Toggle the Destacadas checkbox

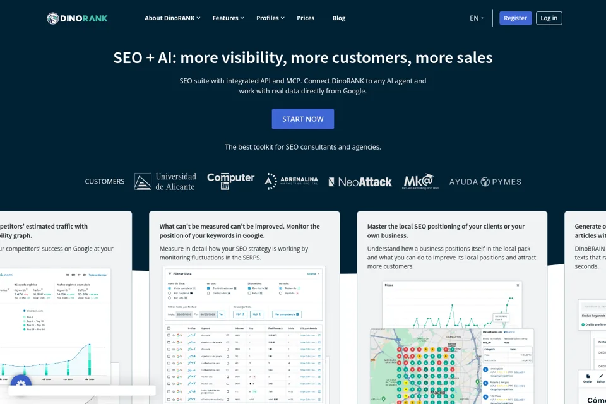point(208,293)
